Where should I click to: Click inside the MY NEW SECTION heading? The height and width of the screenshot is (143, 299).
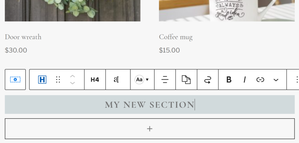click(150, 105)
